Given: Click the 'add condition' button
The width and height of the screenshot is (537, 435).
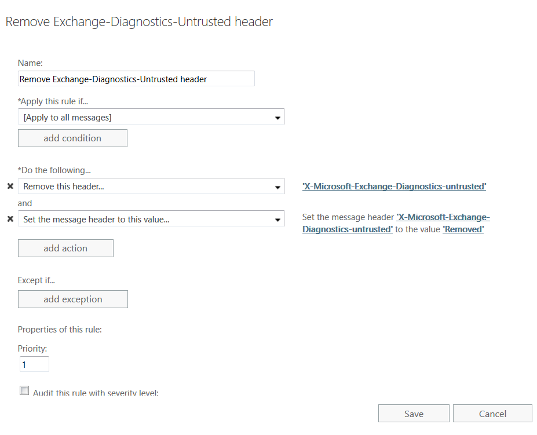Looking at the screenshot, I should 72,138.
